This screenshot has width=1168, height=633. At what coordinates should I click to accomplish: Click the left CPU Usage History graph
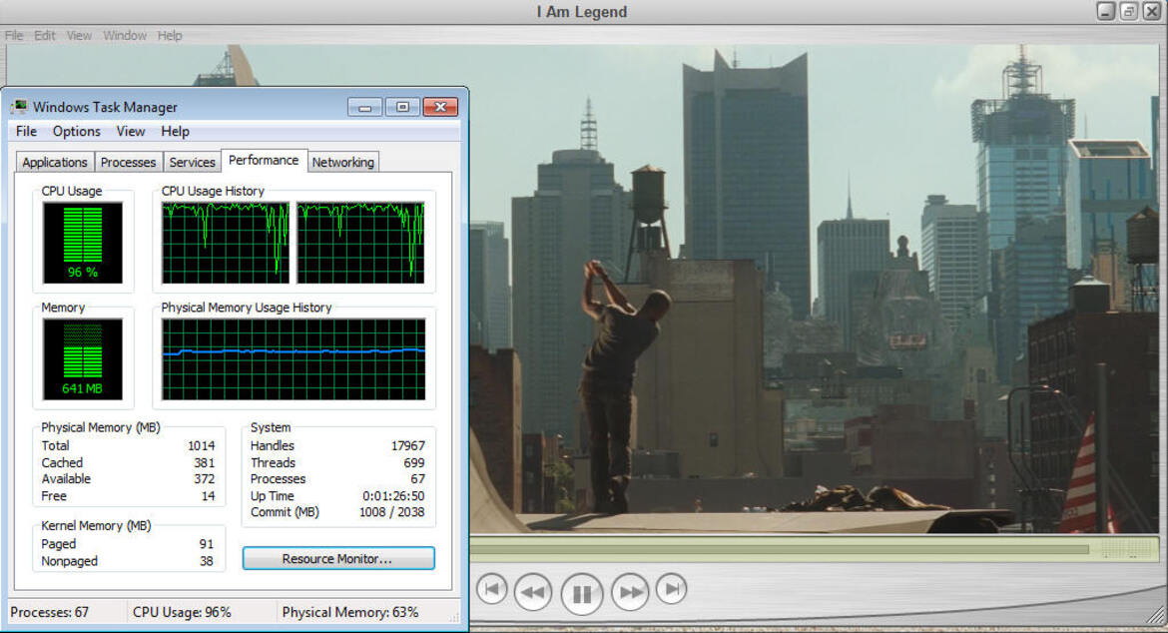pos(226,243)
